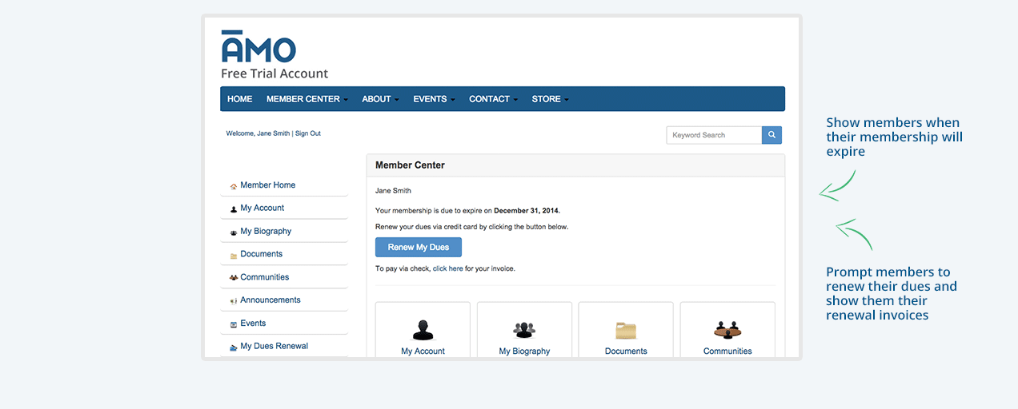Click the My Account silhouette card icon
This screenshot has width=1018, height=409.
423,329
